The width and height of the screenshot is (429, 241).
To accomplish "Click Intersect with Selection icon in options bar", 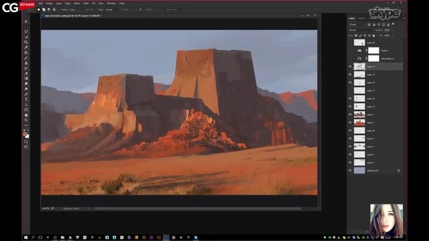I will [x=54, y=9].
